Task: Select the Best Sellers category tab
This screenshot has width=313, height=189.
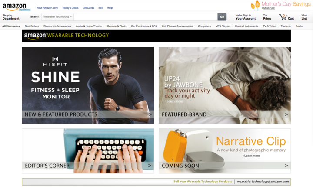Action: (32, 26)
